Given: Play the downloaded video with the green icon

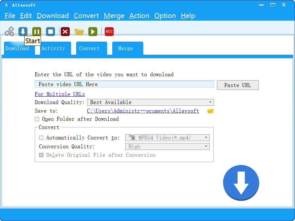Looking at the screenshot, I should pyautogui.click(x=93, y=31).
